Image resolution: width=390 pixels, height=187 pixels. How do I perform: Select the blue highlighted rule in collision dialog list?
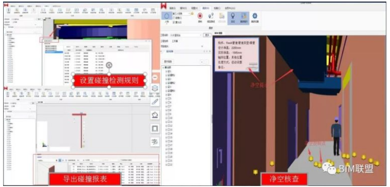54,52
